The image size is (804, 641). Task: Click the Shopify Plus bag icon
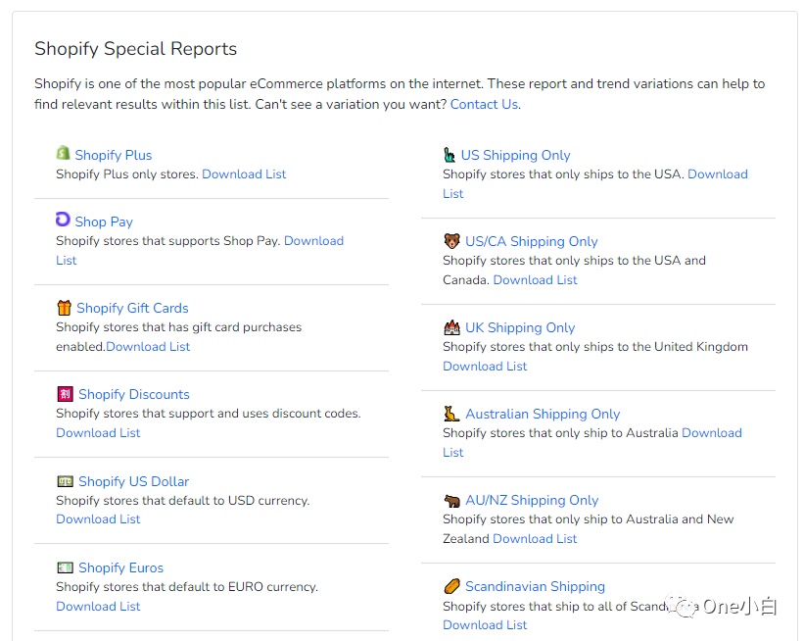click(x=63, y=153)
